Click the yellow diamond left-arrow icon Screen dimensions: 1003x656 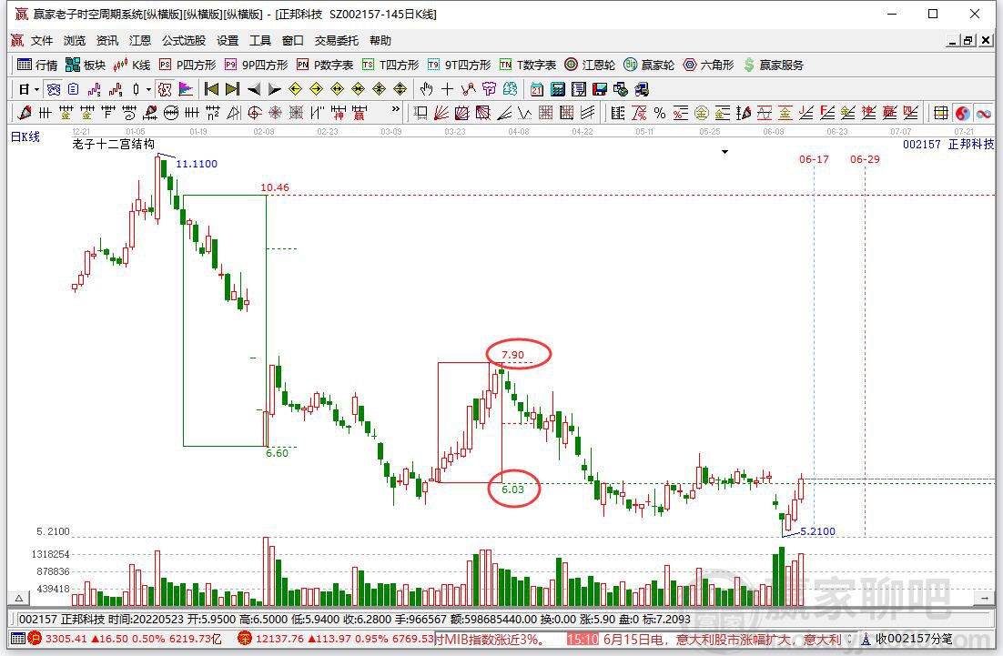pos(296,89)
